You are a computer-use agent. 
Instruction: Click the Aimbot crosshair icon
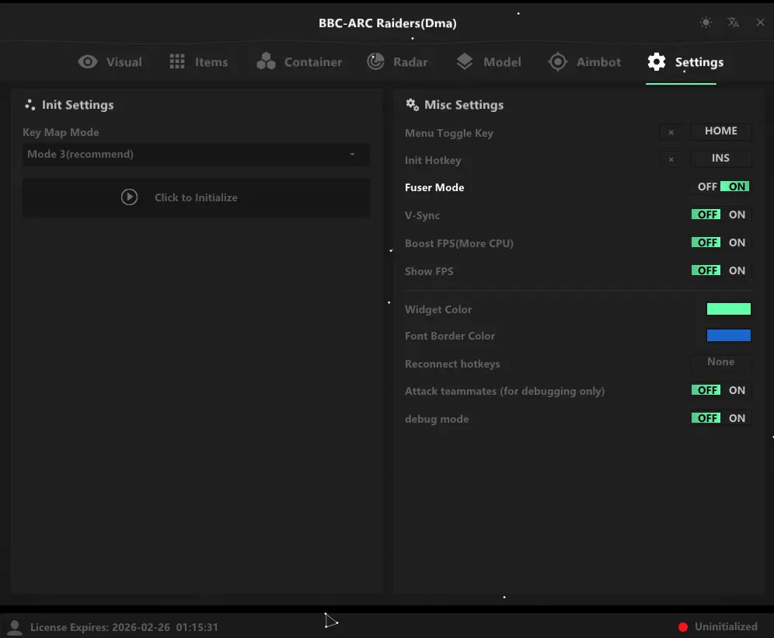click(558, 61)
